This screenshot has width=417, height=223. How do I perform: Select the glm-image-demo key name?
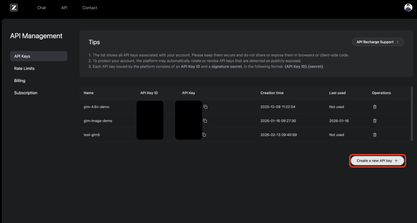pyautogui.click(x=98, y=121)
